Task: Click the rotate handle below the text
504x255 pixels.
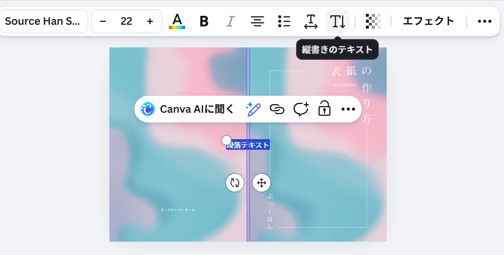Action: pos(235,183)
